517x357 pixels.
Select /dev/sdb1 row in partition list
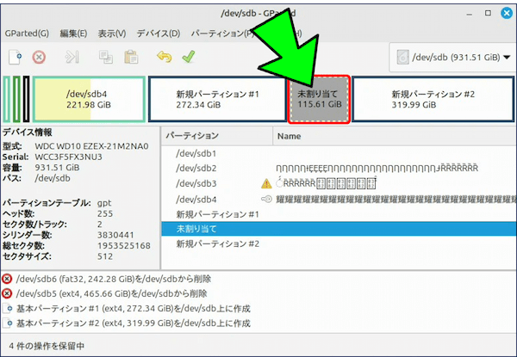[196, 153]
